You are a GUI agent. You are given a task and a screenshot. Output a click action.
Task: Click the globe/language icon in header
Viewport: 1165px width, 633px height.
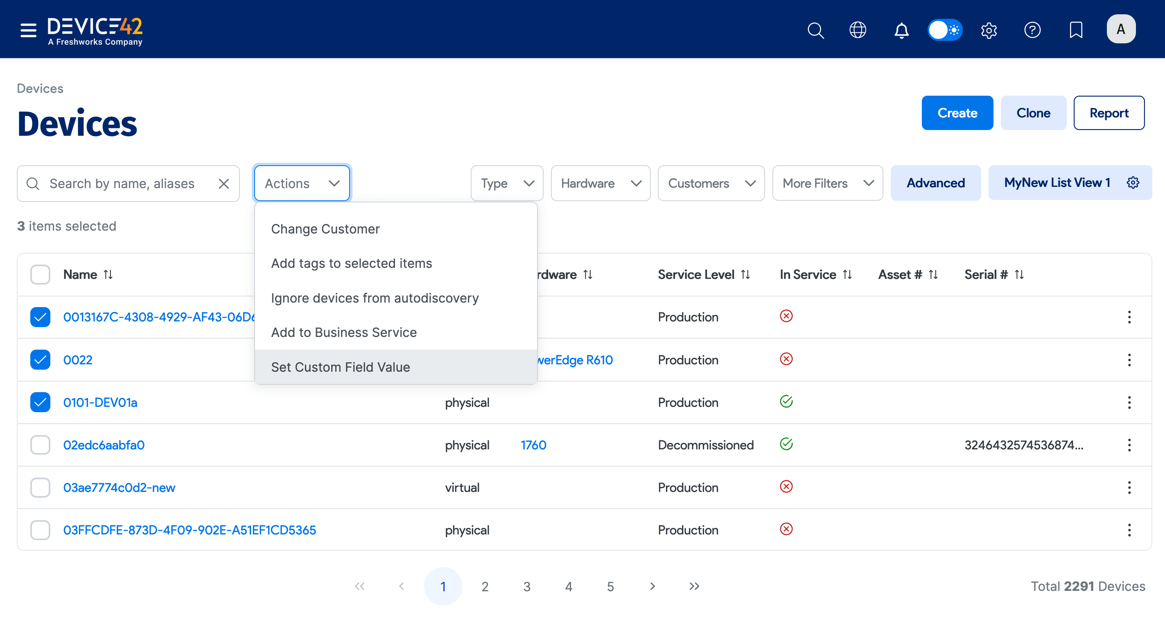coord(857,30)
